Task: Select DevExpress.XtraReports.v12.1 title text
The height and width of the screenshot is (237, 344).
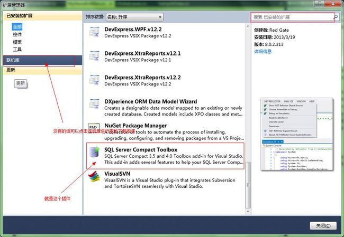Action: (142, 53)
